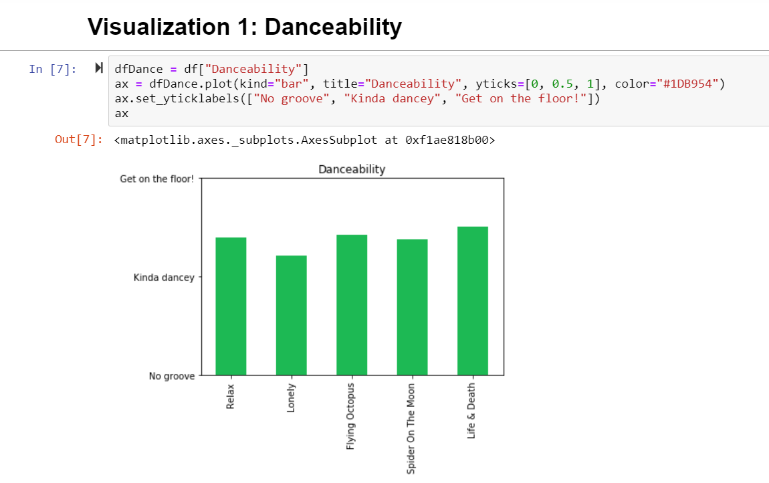Click the Lonely bar in chart

pyautogui.click(x=292, y=315)
